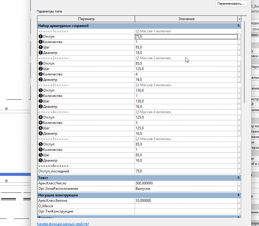259x226 pixels.
Task: Collapse the Текст parameter group
Action: (238, 178)
